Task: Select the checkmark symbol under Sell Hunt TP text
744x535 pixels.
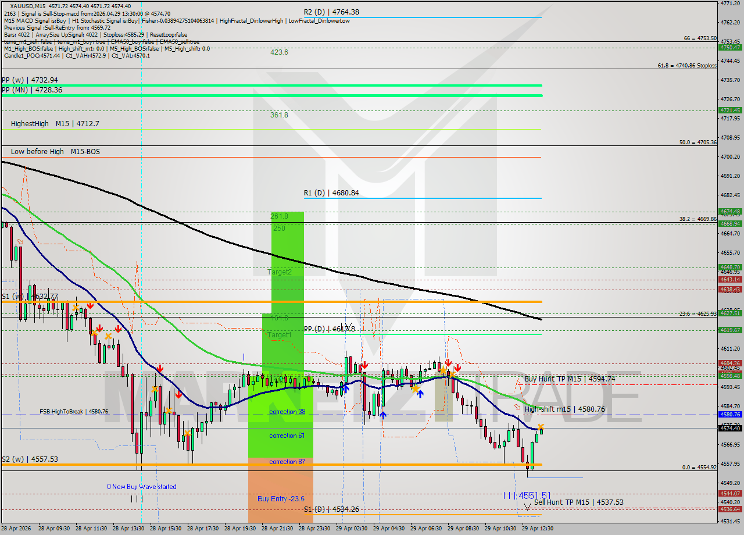Action: pyautogui.click(x=527, y=508)
